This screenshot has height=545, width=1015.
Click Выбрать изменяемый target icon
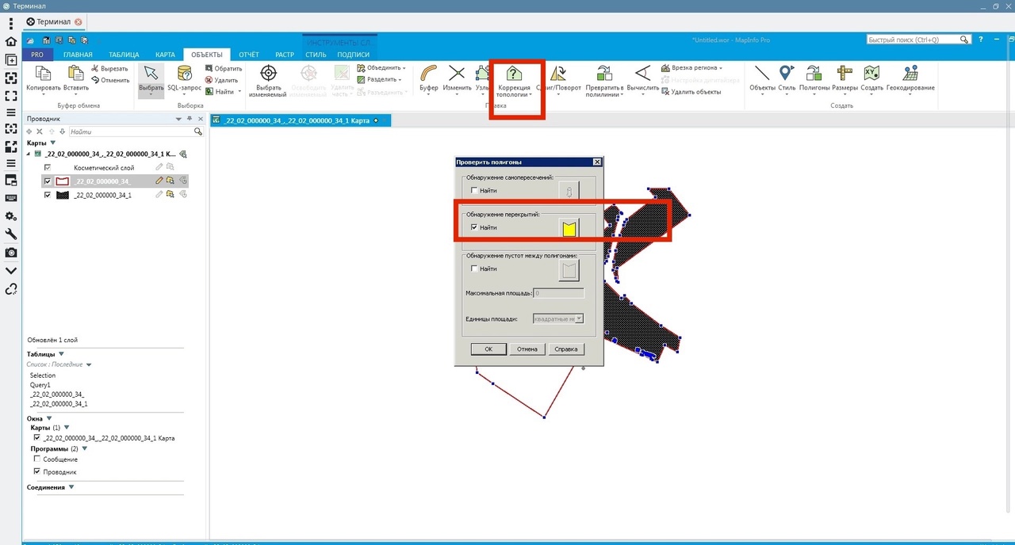pyautogui.click(x=269, y=74)
